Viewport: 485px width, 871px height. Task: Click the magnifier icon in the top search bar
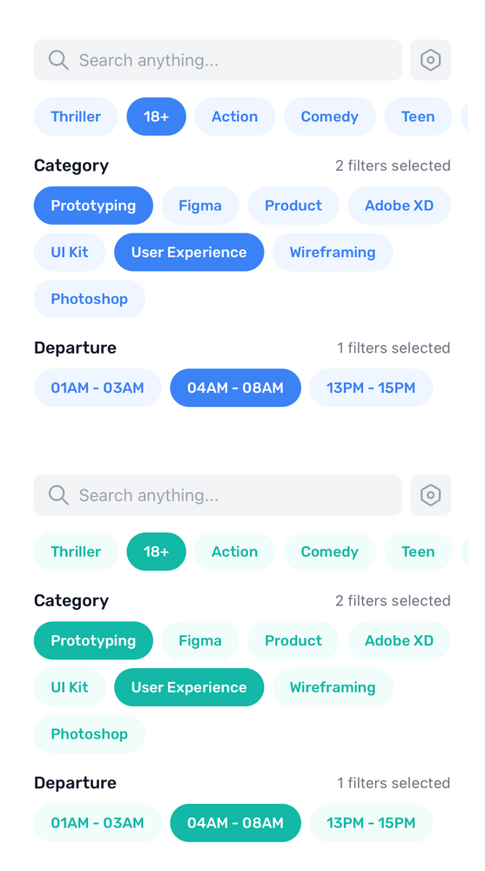click(58, 60)
